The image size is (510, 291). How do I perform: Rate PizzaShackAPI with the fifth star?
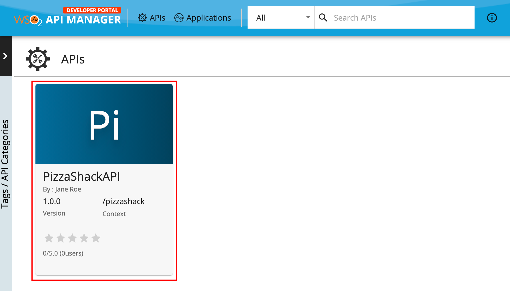click(x=96, y=238)
